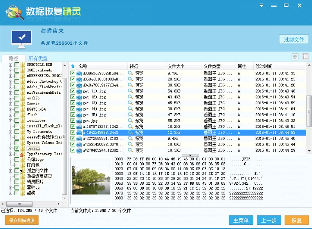Click the magnifier preview icon for get (5).jpg
This screenshot has height=229, width=312.
pos(130,115)
